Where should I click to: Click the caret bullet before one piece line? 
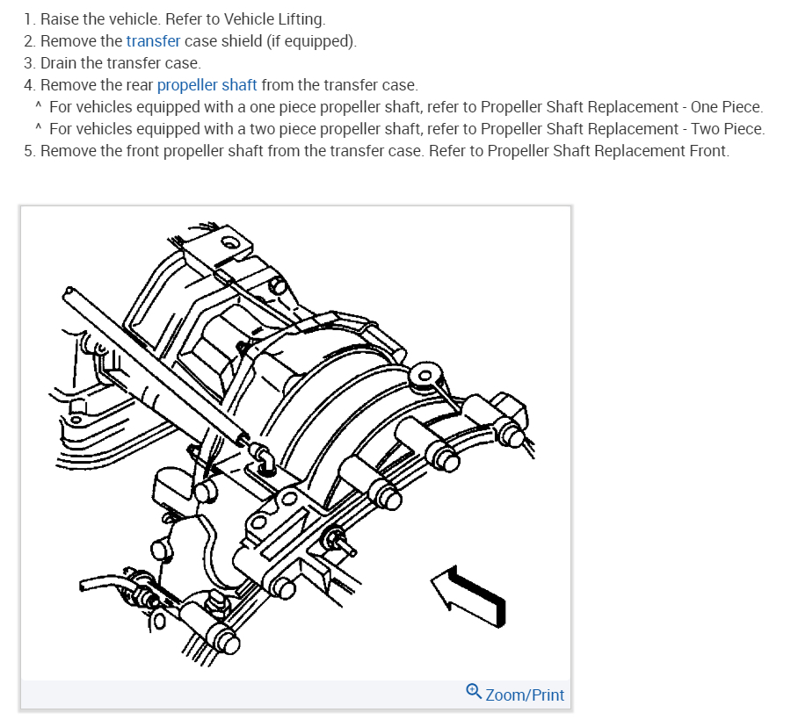(x=39, y=106)
